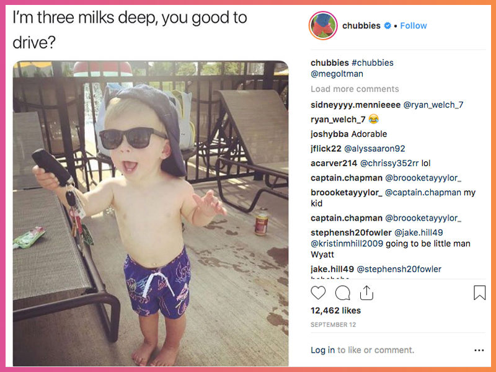
Task: Like the post with the heart icon
Action: point(318,293)
